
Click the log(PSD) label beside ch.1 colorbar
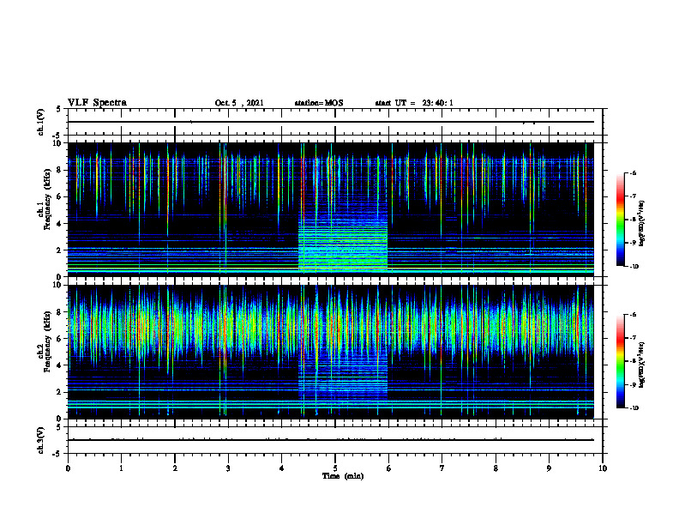(x=642, y=223)
